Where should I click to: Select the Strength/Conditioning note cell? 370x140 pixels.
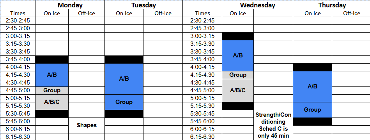tap(273, 125)
